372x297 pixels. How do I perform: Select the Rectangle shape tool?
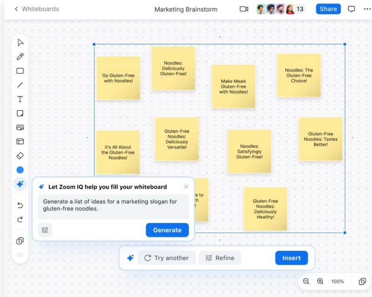(20, 71)
